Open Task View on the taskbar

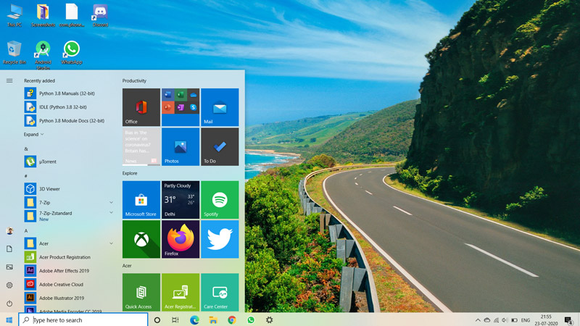175,320
